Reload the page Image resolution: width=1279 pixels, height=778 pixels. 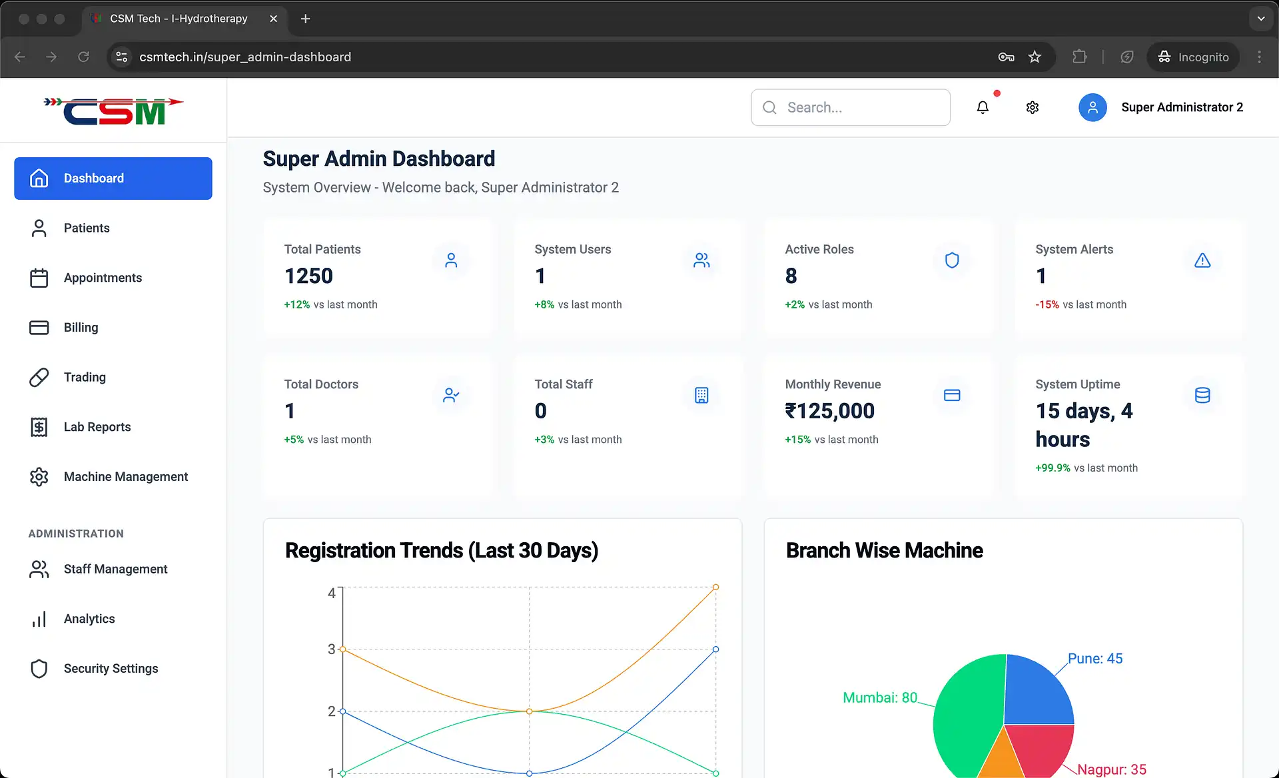pyautogui.click(x=83, y=57)
